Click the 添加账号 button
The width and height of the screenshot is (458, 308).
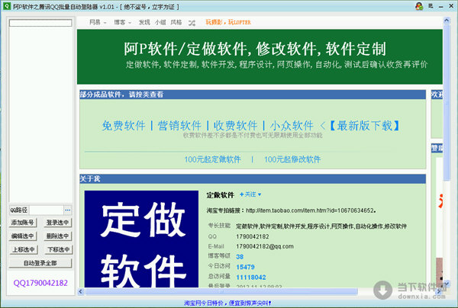pyautogui.click(x=22, y=223)
